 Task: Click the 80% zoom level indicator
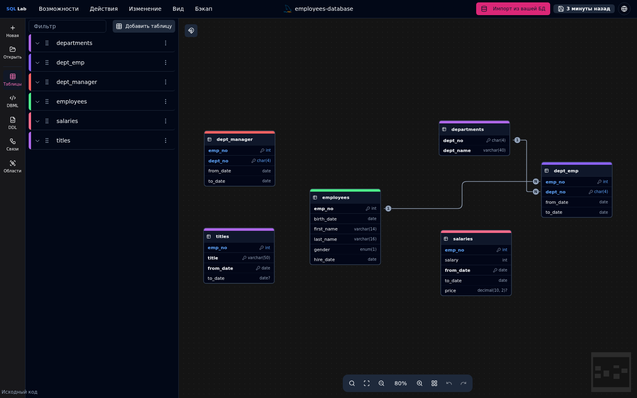coord(401,383)
